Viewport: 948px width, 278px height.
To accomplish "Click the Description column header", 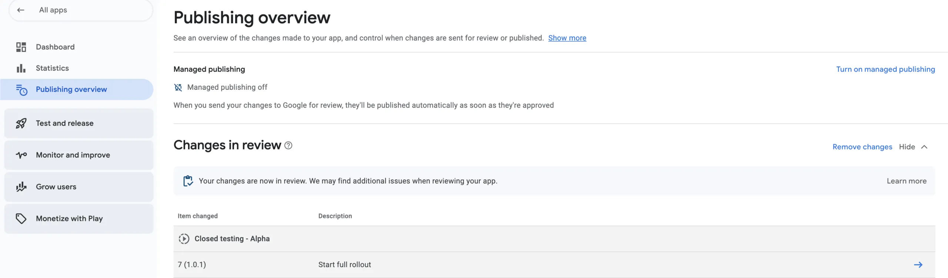I will (335, 216).
